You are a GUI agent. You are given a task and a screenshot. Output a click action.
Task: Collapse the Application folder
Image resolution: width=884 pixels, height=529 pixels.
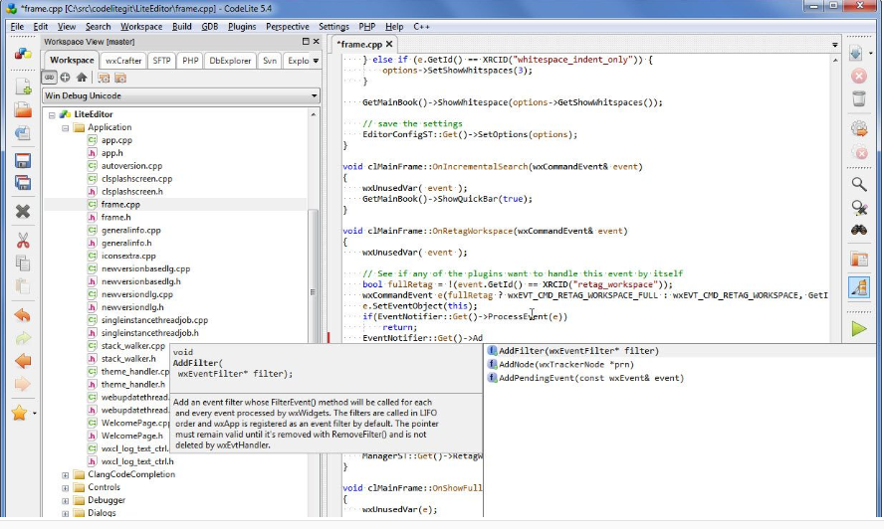66,128
